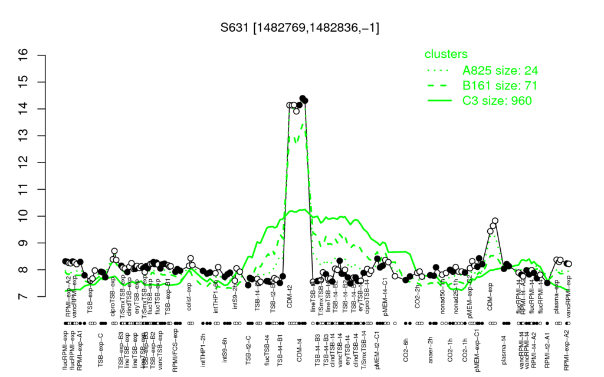The width and height of the screenshot is (604, 377).
Task: Click the dotted line sample for A825
Action: pos(439,71)
